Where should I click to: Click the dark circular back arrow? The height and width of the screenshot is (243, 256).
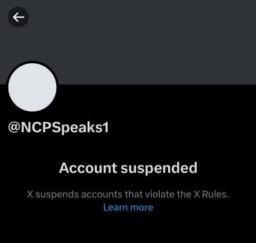[x=18, y=17]
